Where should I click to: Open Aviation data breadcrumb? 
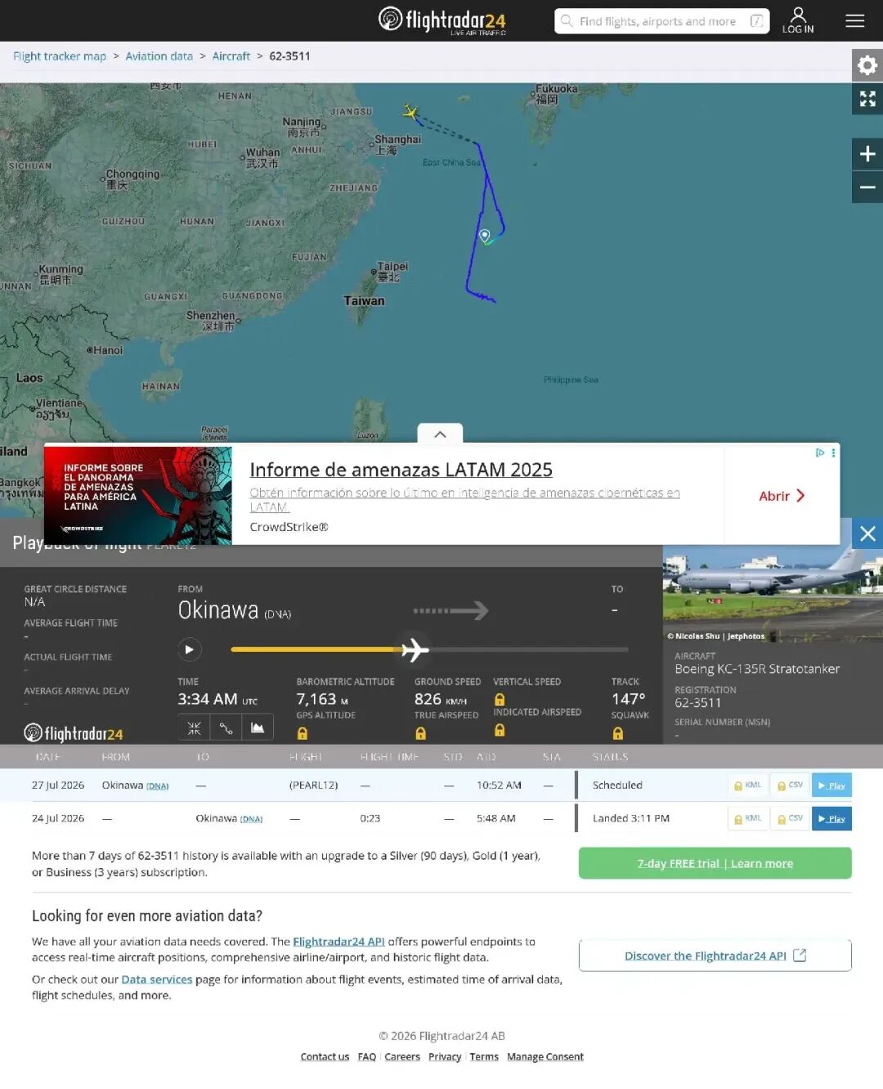click(x=159, y=56)
